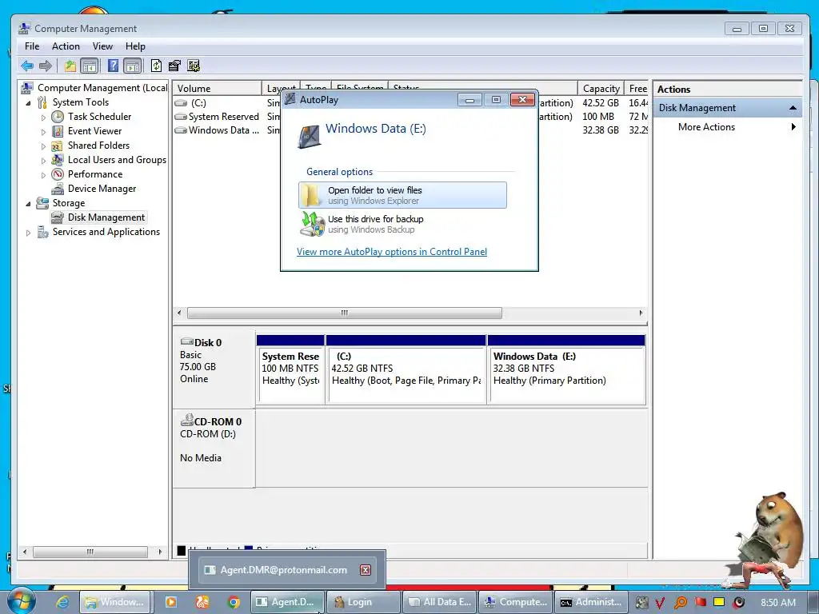Select Device Manager in the tree
The image size is (819, 614).
(102, 189)
